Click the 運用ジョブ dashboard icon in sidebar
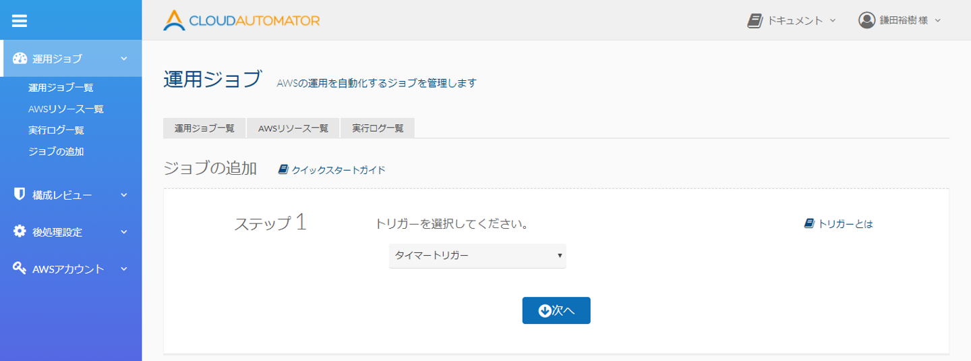 (20, 59)
